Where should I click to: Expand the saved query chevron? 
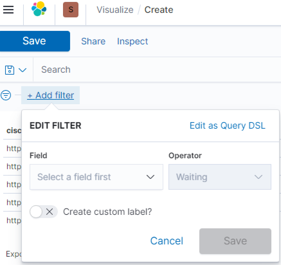[23, 70]
